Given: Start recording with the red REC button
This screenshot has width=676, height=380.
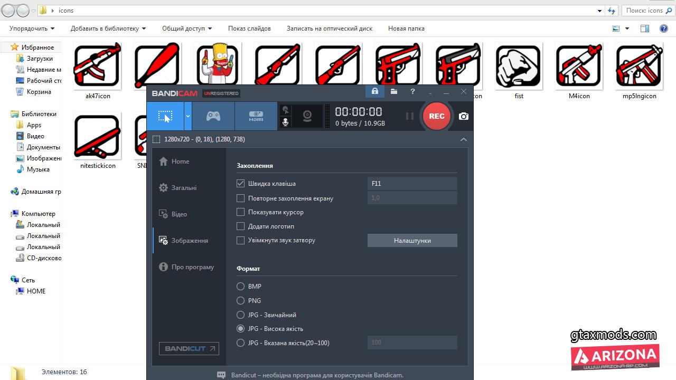Looking at the screenshot, I should click(x=436, y=116).
